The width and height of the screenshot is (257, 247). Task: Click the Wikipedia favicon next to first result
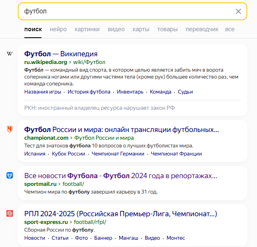coord(10,53)
